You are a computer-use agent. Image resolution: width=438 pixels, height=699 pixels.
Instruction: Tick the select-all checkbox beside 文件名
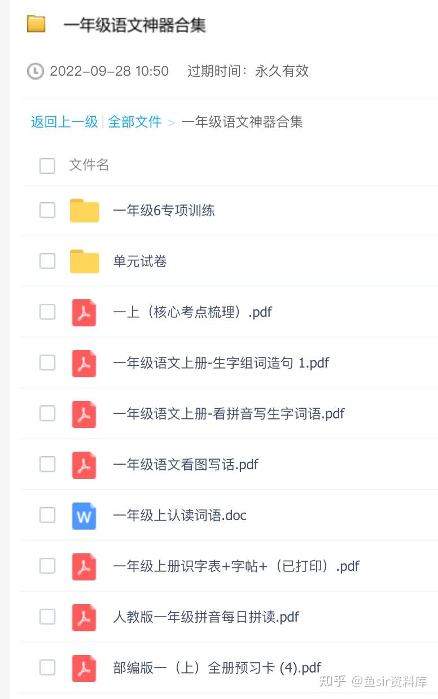click(47, 165)
